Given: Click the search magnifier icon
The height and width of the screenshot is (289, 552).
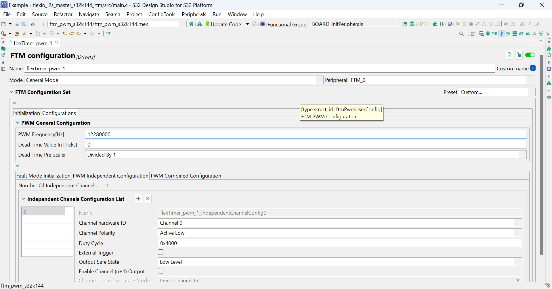Looking at the screenshot, I should click(x=461, y=34).
